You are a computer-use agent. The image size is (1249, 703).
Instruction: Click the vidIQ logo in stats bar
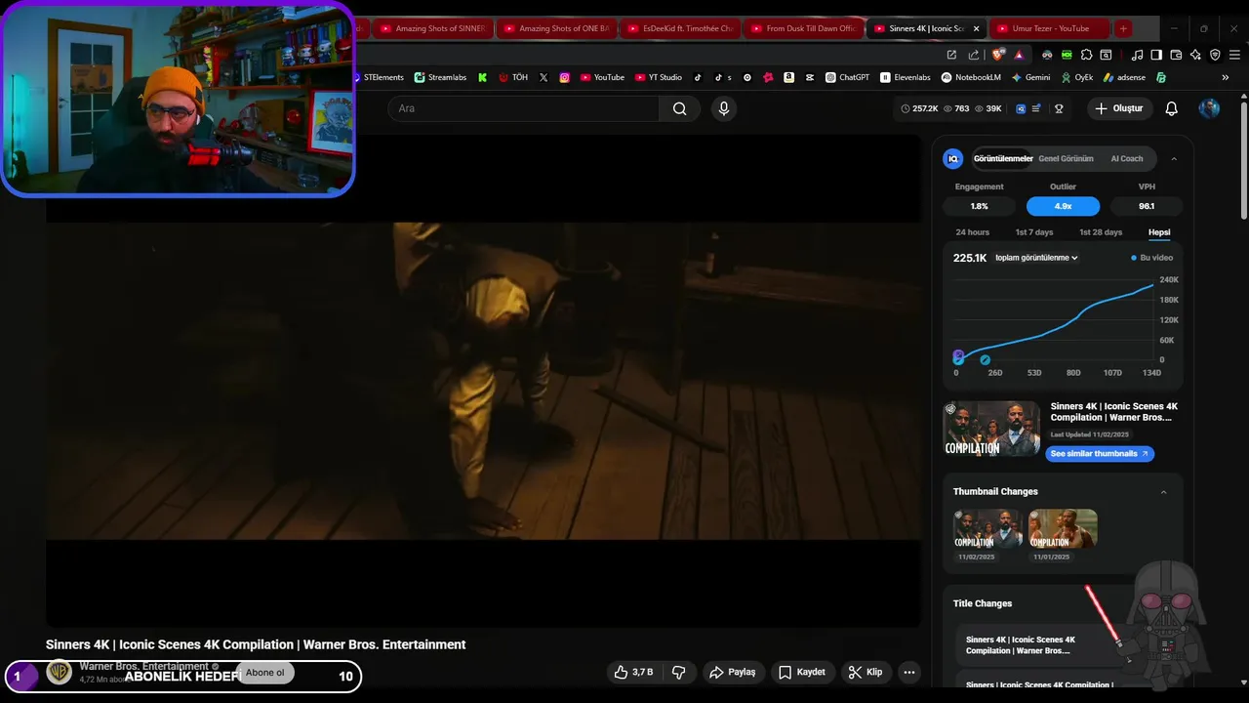point(1021,108)
